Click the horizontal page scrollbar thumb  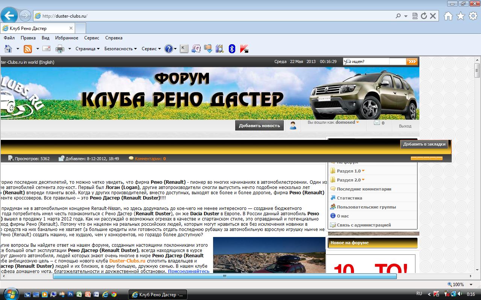tap(225, 276)
